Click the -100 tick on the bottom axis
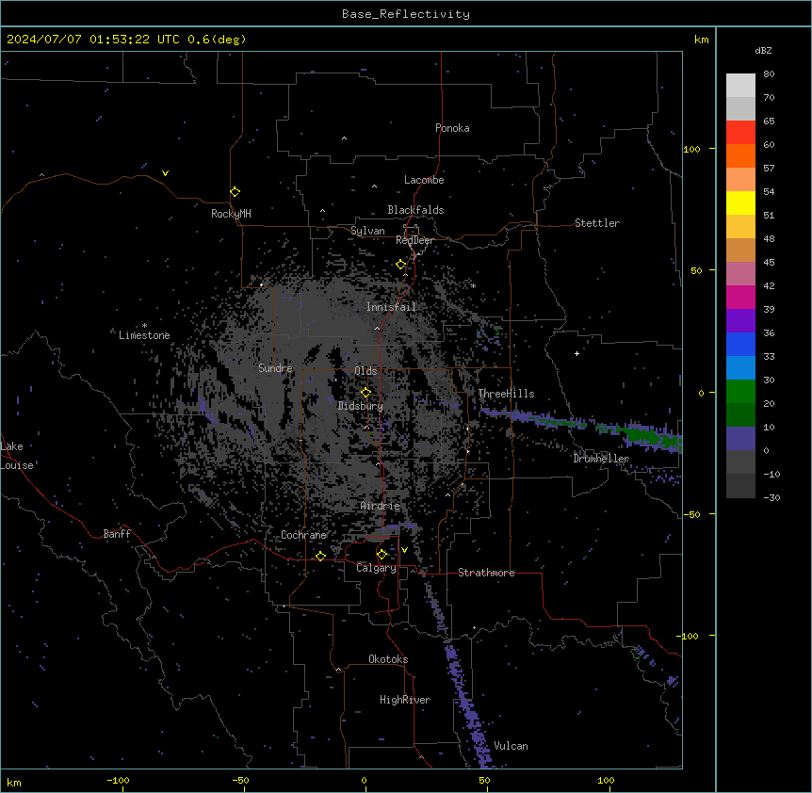Image resolution: width=812 pixels, height=793 pixels. click(118, 780)
